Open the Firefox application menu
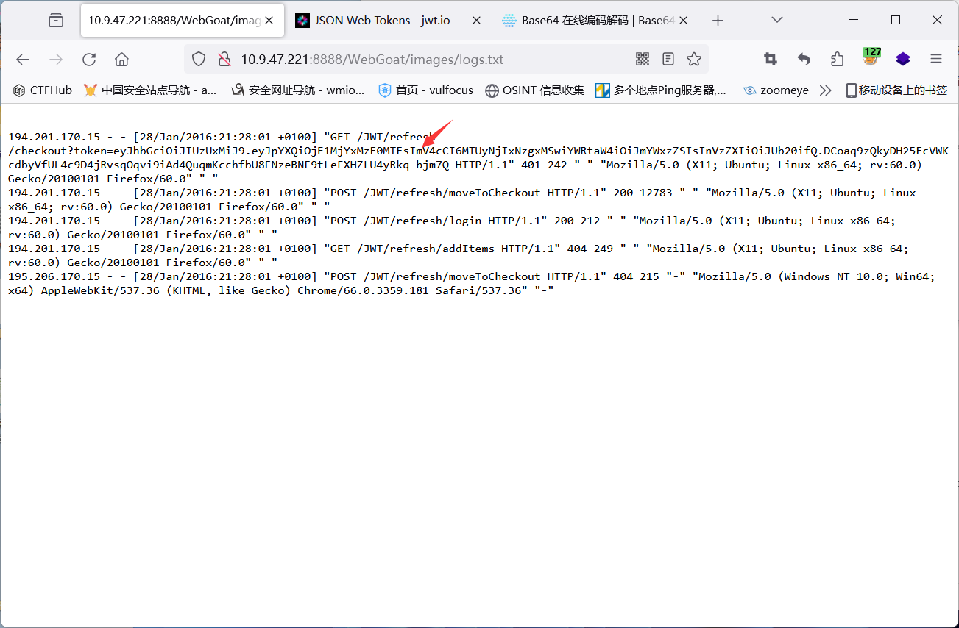 (936, 60)
